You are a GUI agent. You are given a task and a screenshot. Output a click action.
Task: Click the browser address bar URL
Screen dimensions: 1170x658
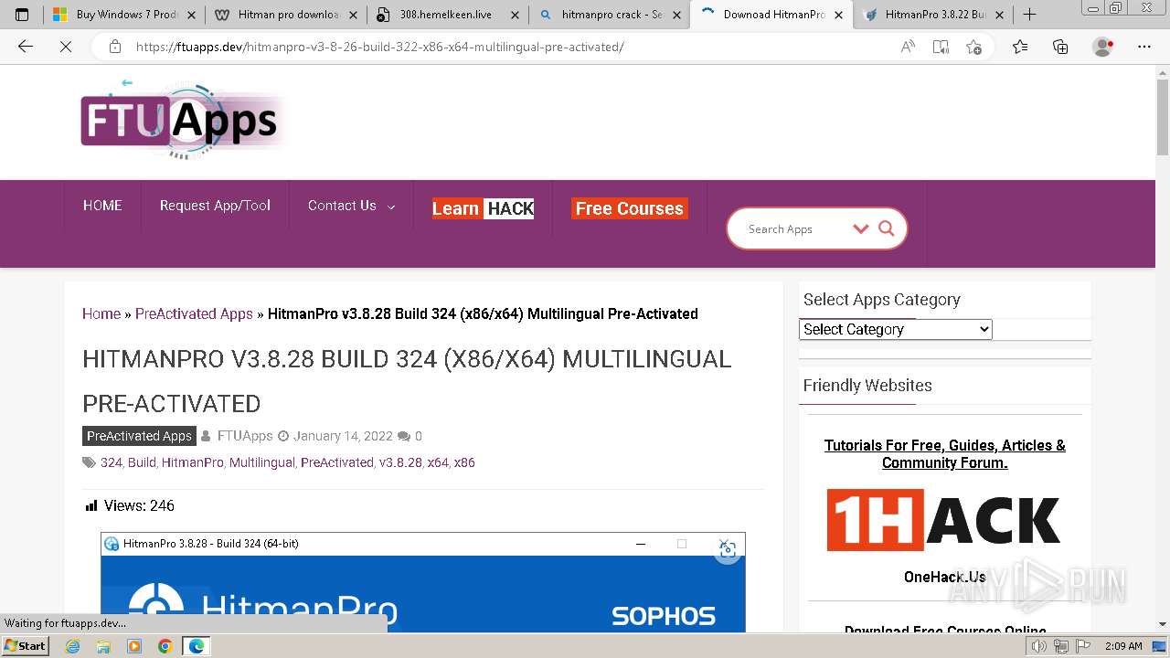(x=380, y=47)
